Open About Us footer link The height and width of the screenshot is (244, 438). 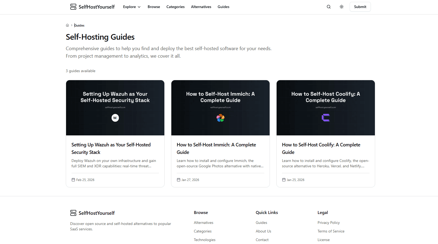click(x=263, y=231)
